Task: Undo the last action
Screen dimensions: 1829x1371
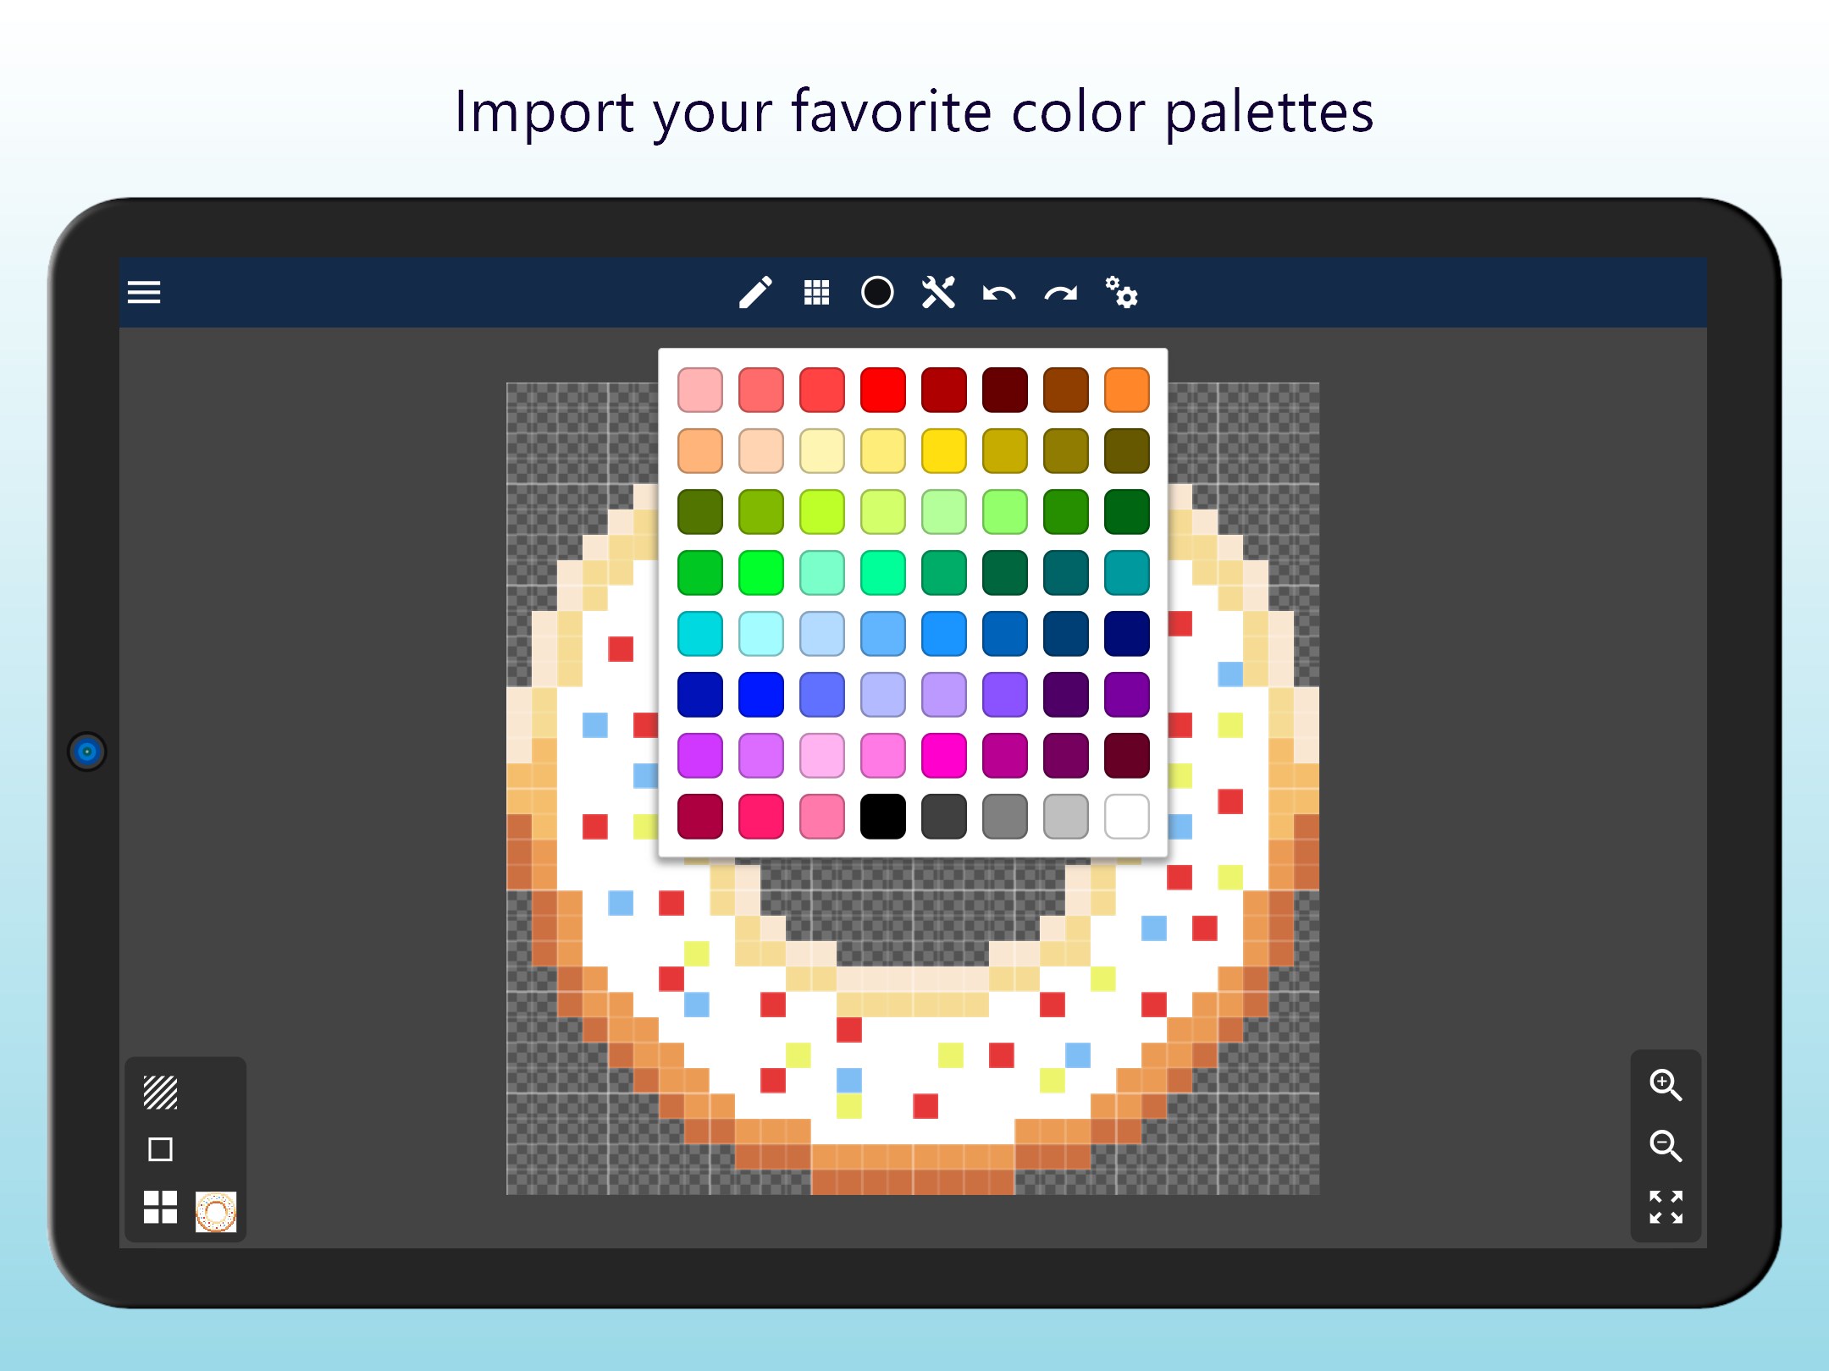Action: [999, 294]
